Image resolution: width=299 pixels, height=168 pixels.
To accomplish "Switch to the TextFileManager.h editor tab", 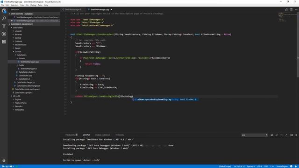I will 73,9.
